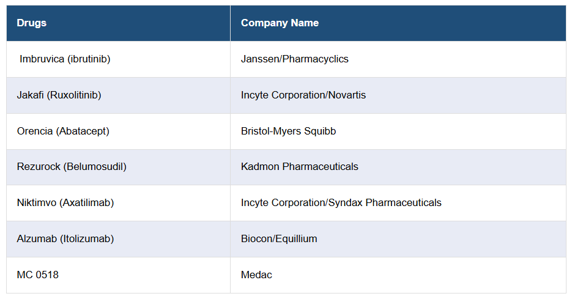Click the Jakafi (Ruxolitinib) drug cell

click(59, 95)
